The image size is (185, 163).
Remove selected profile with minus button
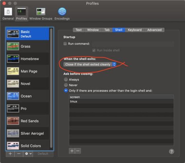(19, 154)
